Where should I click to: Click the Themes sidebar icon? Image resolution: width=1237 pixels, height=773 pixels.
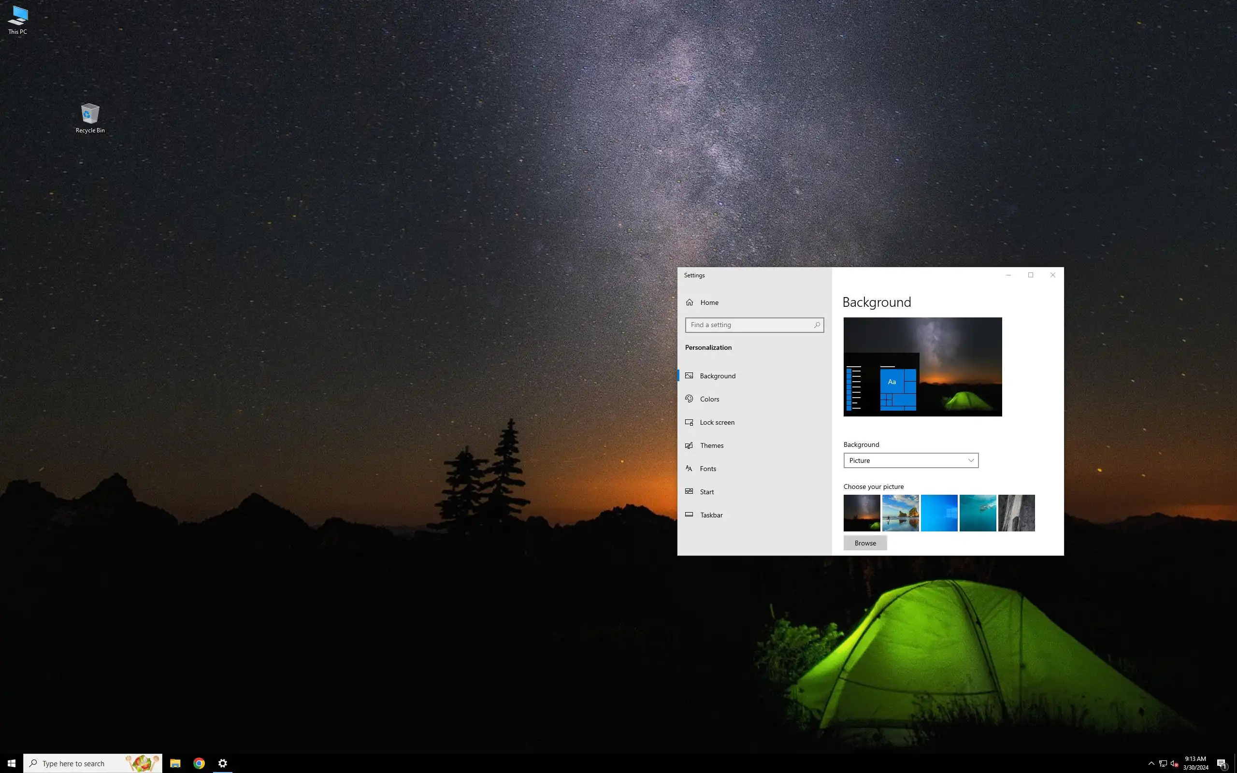click(689, 445)
